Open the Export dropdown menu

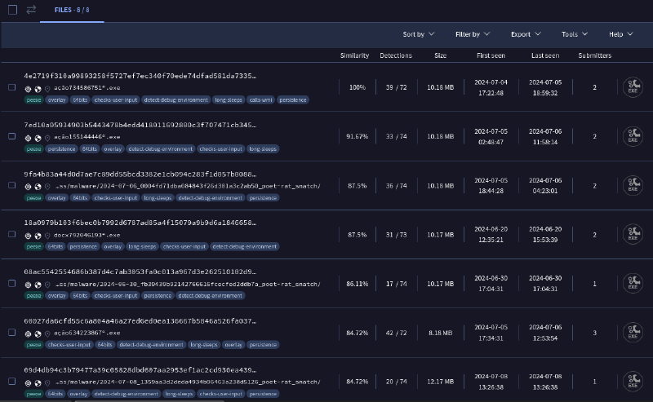[x=525, y=34]
